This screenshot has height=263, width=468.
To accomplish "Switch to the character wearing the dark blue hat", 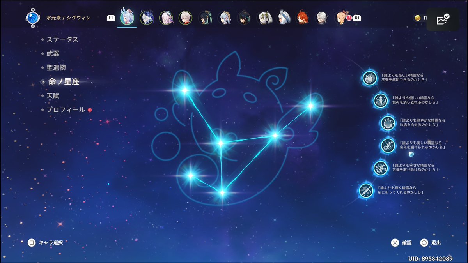I will coord(147,18).
